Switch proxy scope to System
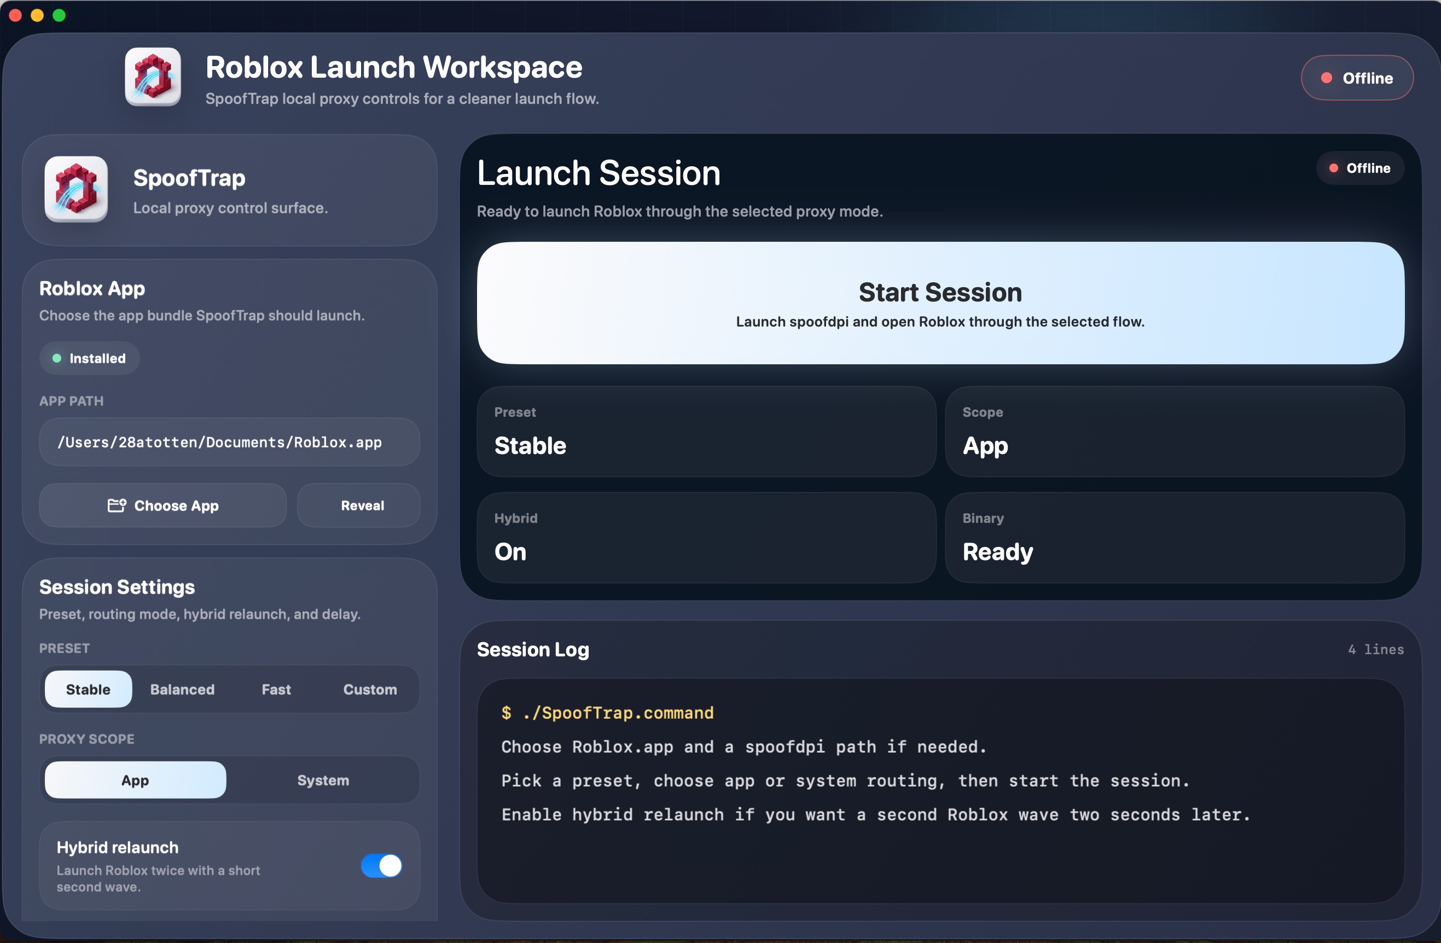Image resolution: width=1441 pixels, height=943 pixels. tap(323, 780)
